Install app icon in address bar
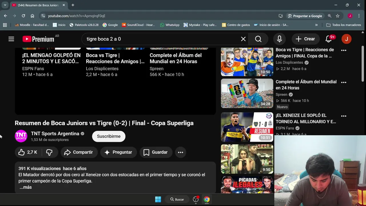 (x=281, y=16)
